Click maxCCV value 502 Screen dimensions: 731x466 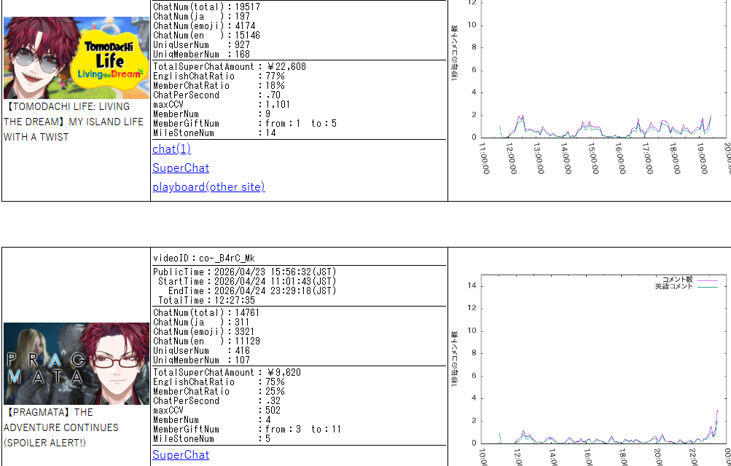273,411
